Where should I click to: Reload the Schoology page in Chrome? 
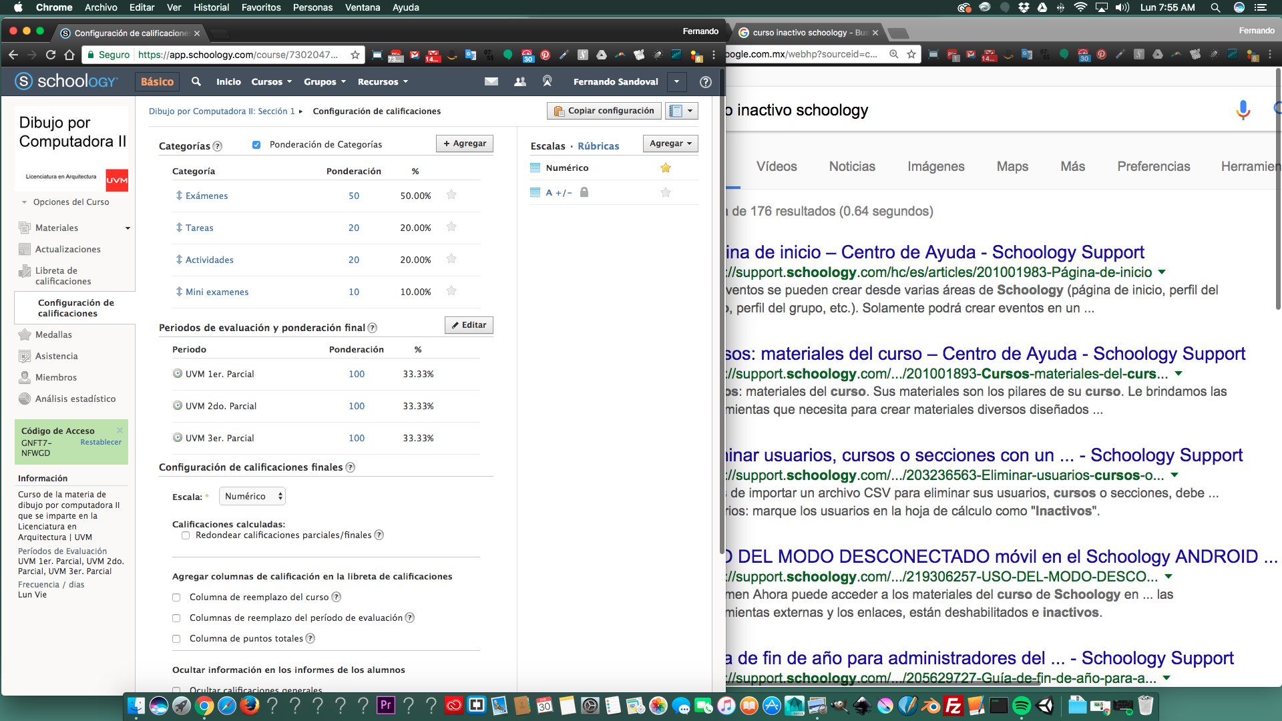point(51,55)
